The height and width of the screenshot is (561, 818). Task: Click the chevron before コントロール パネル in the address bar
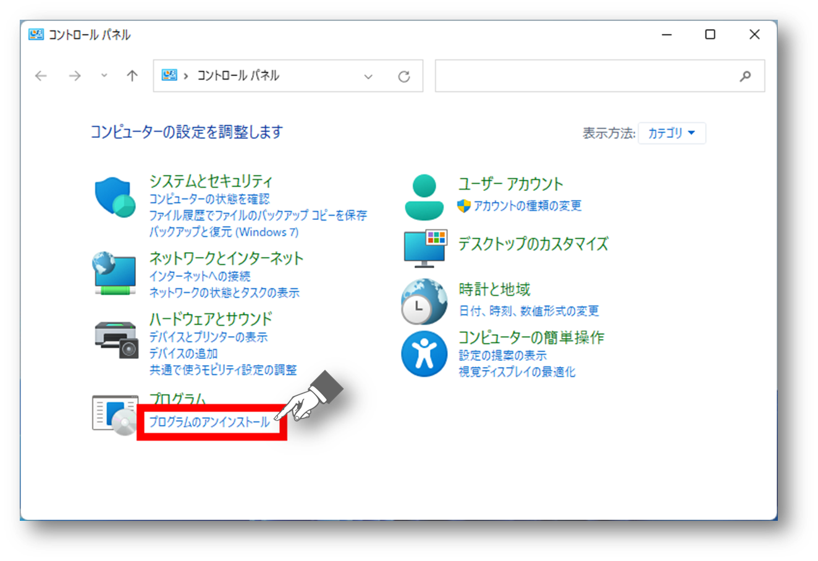(186, 76)
